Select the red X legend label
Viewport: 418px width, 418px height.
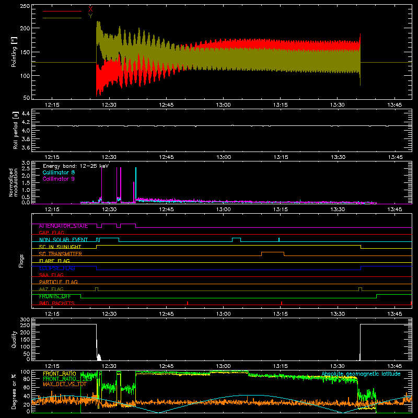[x=90, y=9]
